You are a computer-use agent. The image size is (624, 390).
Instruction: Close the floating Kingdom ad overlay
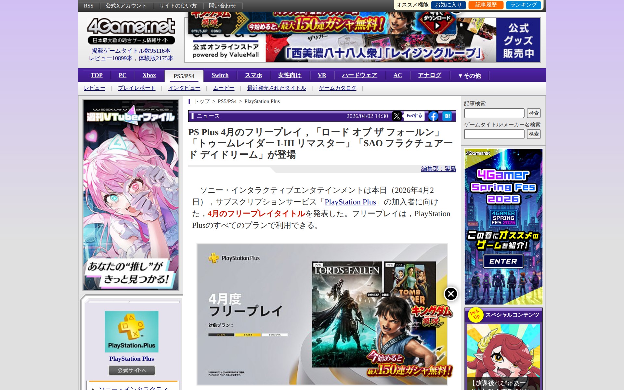tap(451, 294)
